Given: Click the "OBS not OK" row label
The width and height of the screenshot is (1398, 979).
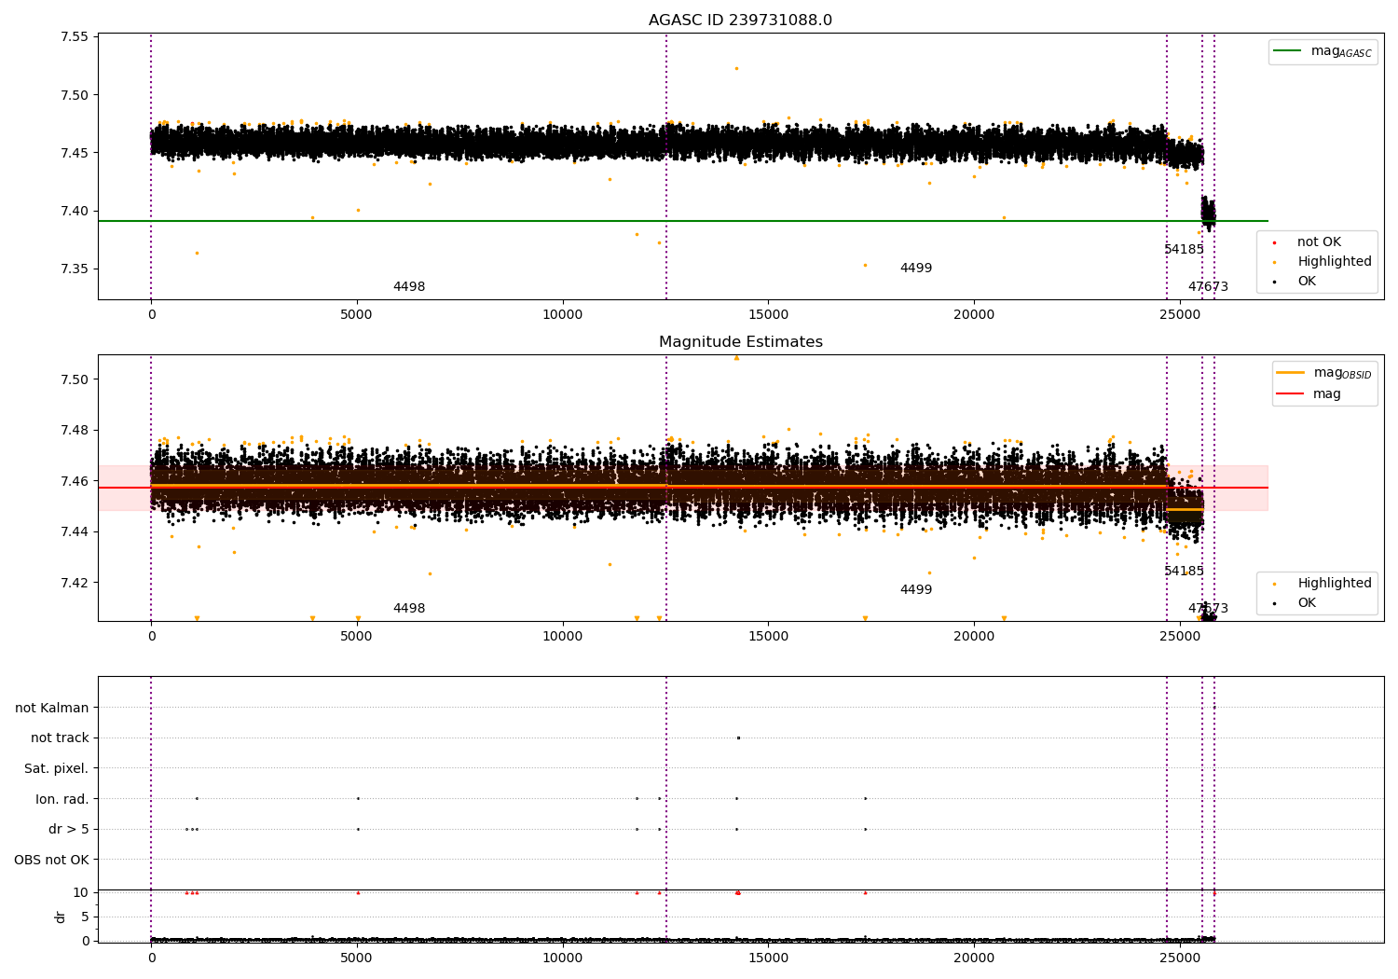Looking at the screenshot, I should point(52,860).
